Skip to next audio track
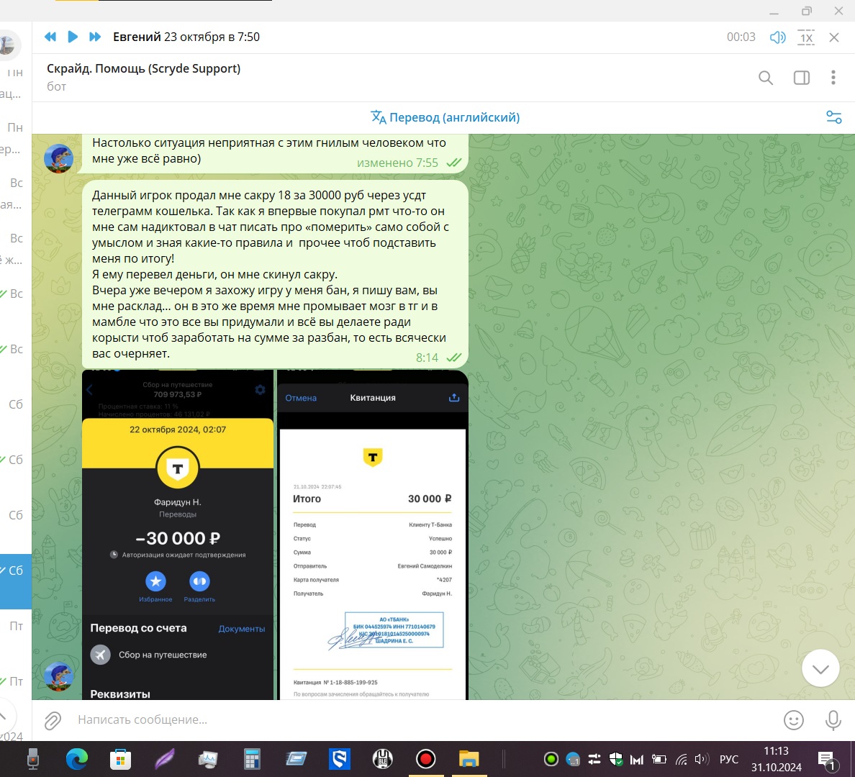Image resolution: width=855 pixels, height=777 pixels. pyautogui.click(x=95, y=37)
